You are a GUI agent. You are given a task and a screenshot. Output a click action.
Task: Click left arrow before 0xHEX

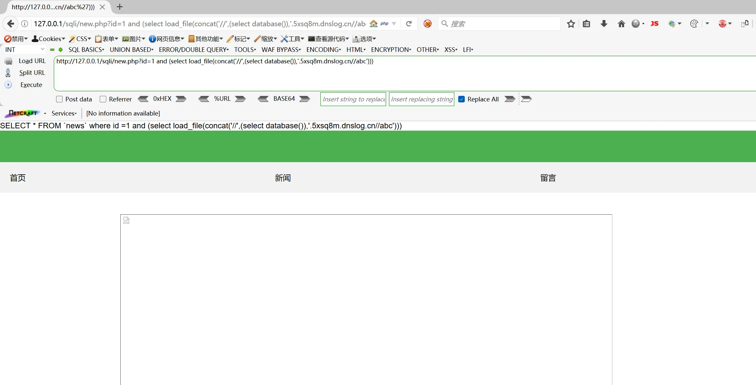[x=143, y=99]
